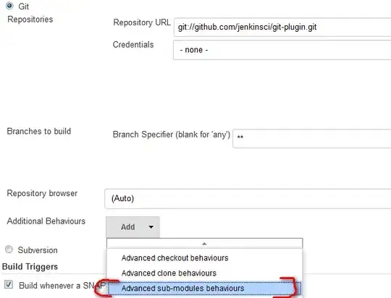Select the Git radio button
Image resolution: width=391 pixels, height=298 pixels.
(9, 6)
